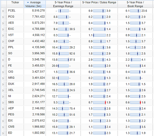Click the 51.6 maximum P/E value for PEG

tap(72, 115)
